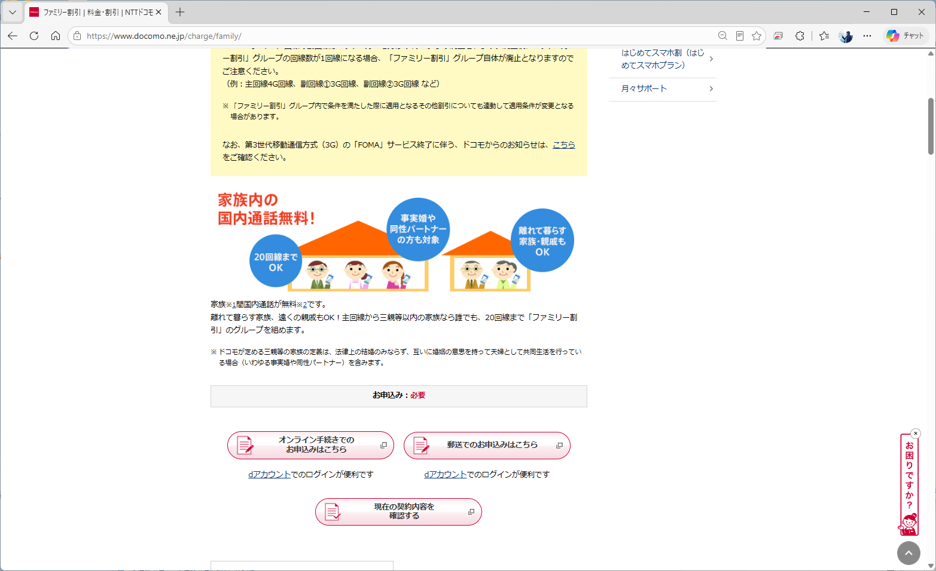The image size is (936, 571).
Task: Minimize the browser window
Action: (867, 12)
